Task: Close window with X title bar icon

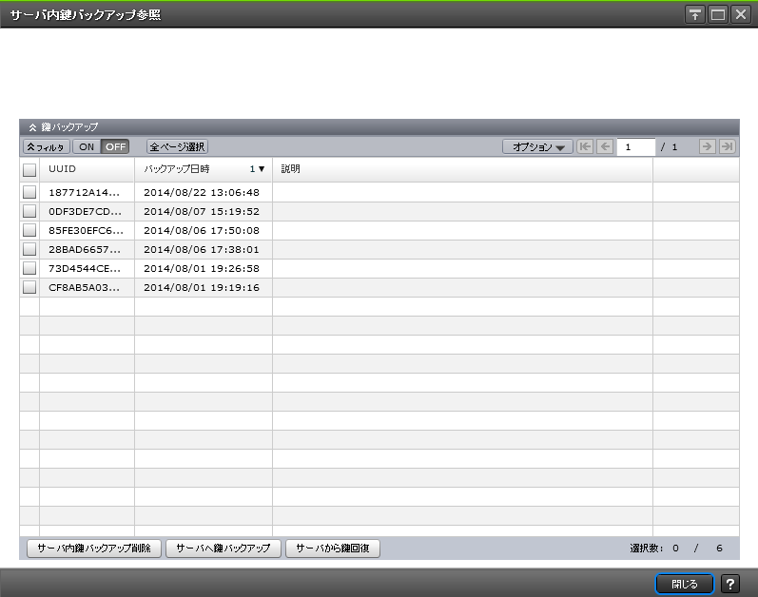Action: (x=741, y=14)
